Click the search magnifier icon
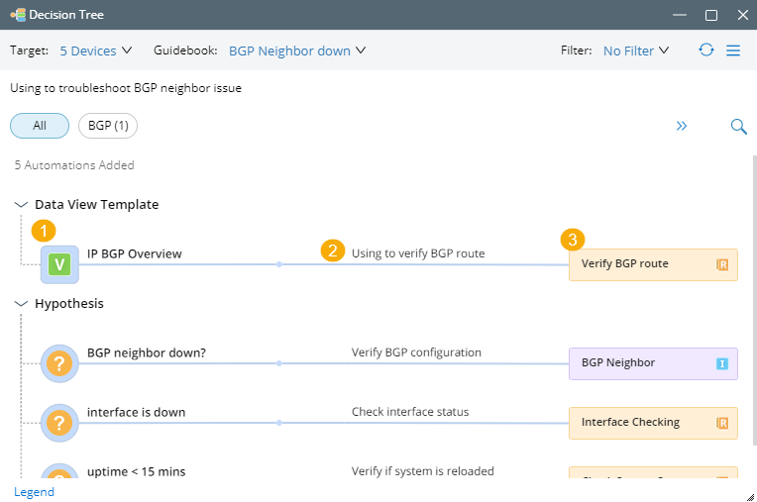The height and width of the screenshot is (502, 757). (738, 127)
